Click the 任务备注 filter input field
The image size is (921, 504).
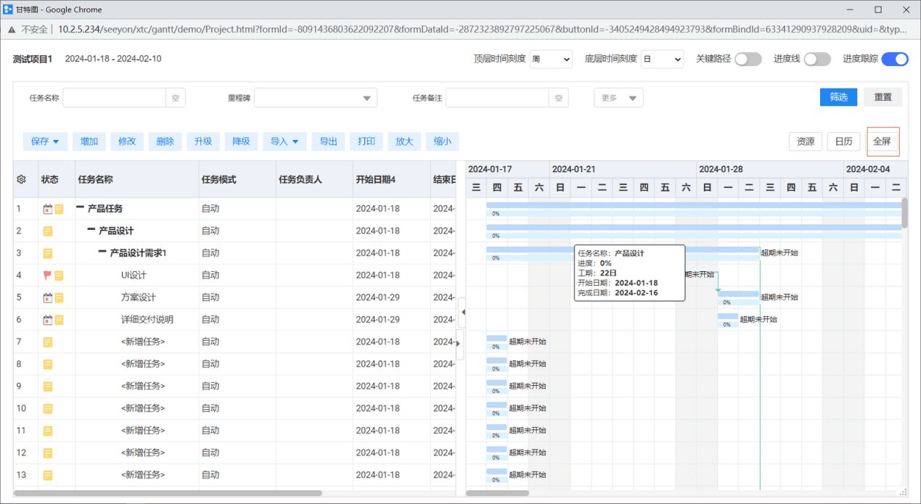[497, 98]
